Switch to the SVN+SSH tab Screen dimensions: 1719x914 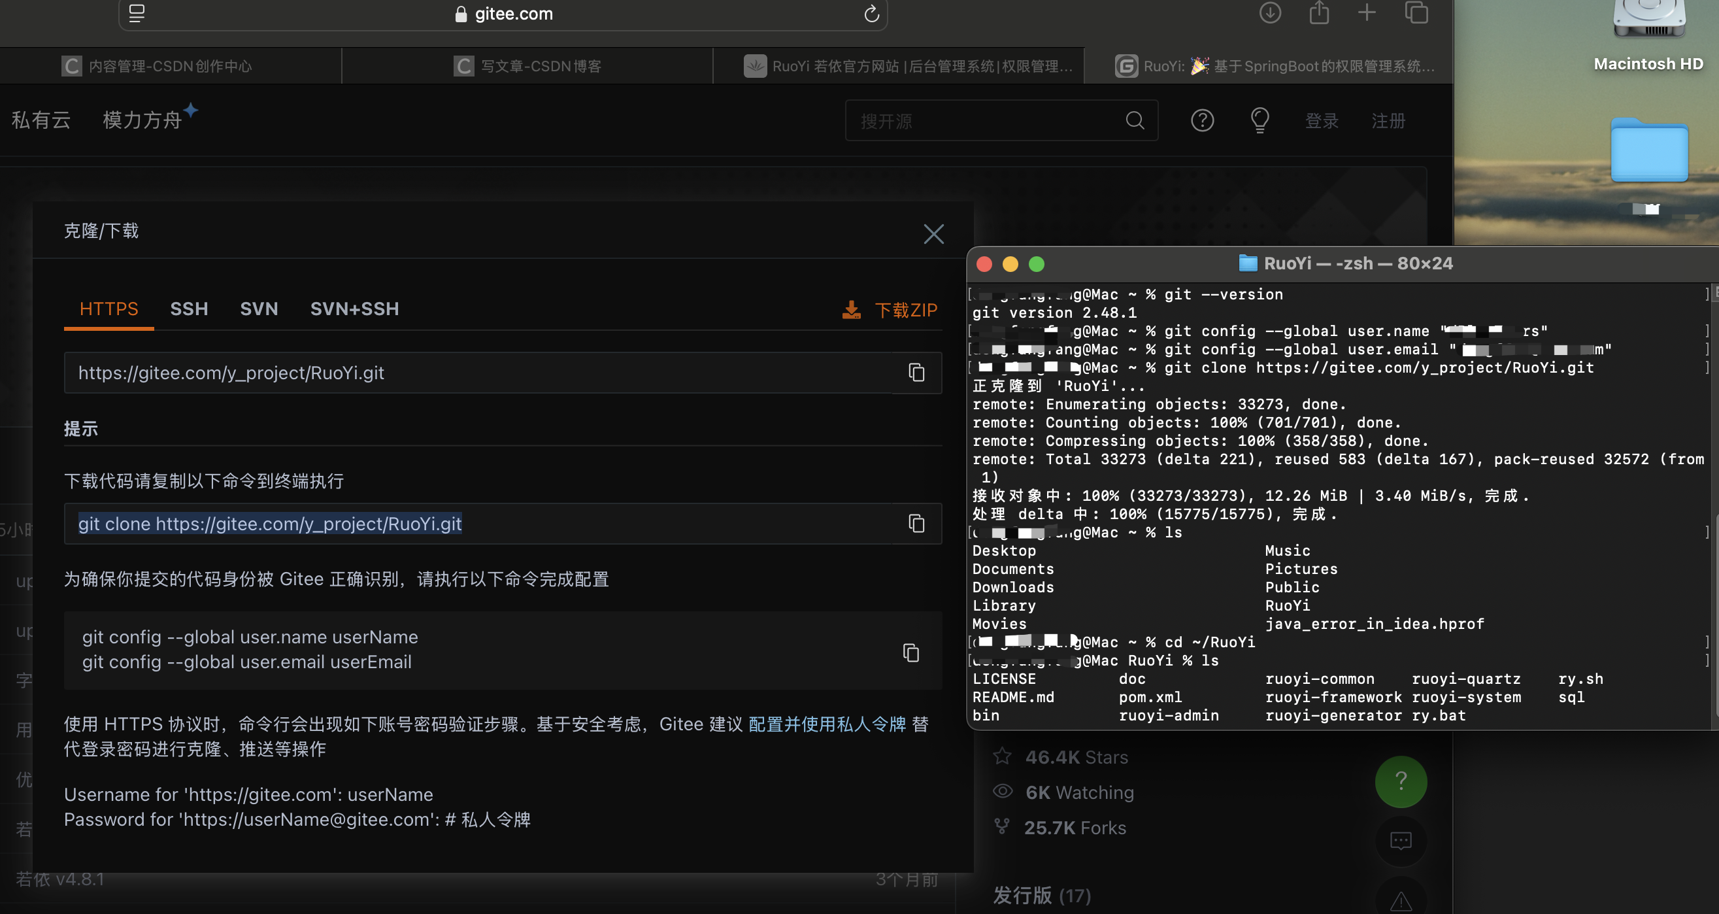tap(354, 309)
